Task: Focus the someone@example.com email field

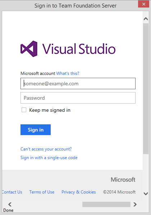Action: tap(78, 83)
